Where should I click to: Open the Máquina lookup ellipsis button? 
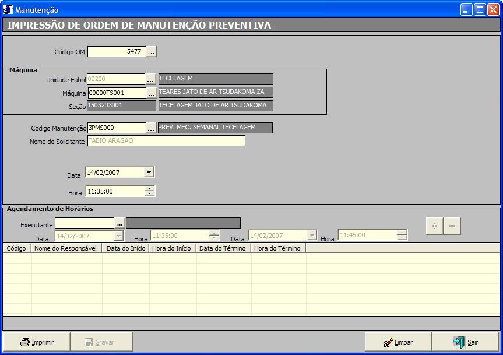pos(151,93)
